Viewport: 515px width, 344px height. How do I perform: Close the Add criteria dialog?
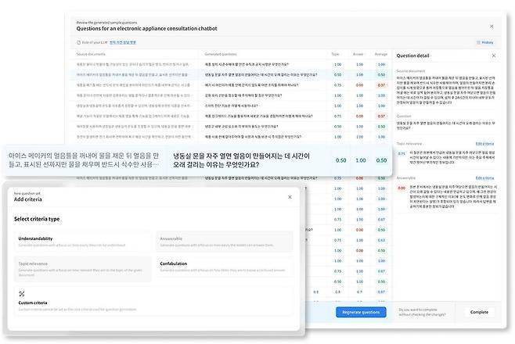tap(290, 197)
